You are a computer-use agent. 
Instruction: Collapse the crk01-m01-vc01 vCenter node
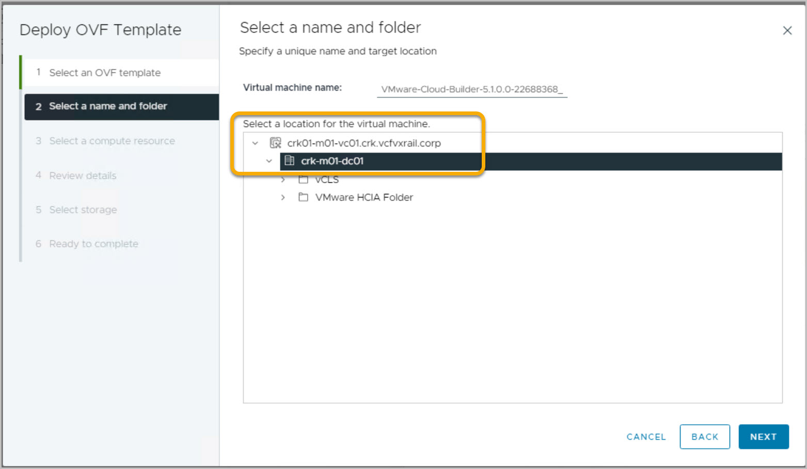click(x=255, y=143)
